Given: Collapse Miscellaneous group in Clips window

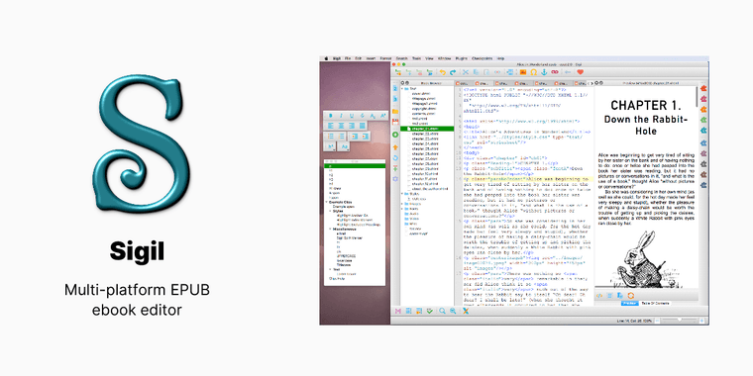Looking at the screenshot, I should [x=330, y=229].
